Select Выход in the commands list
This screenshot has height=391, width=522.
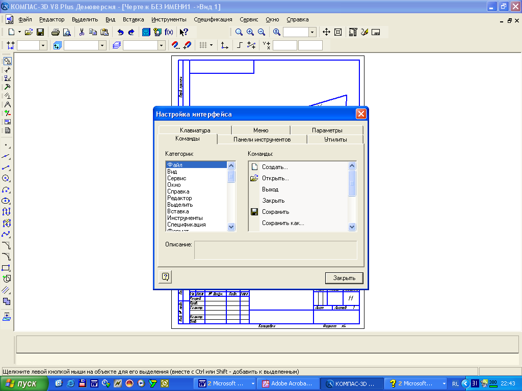298,189
